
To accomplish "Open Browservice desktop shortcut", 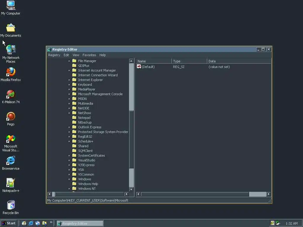I will (11, 161).
